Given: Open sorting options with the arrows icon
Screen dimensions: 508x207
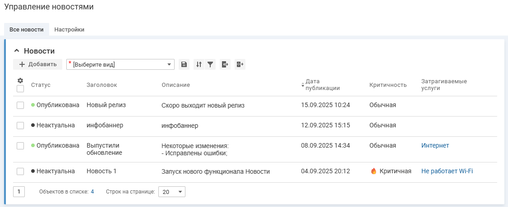Looking at the screenshot, I should pos(199,64).
